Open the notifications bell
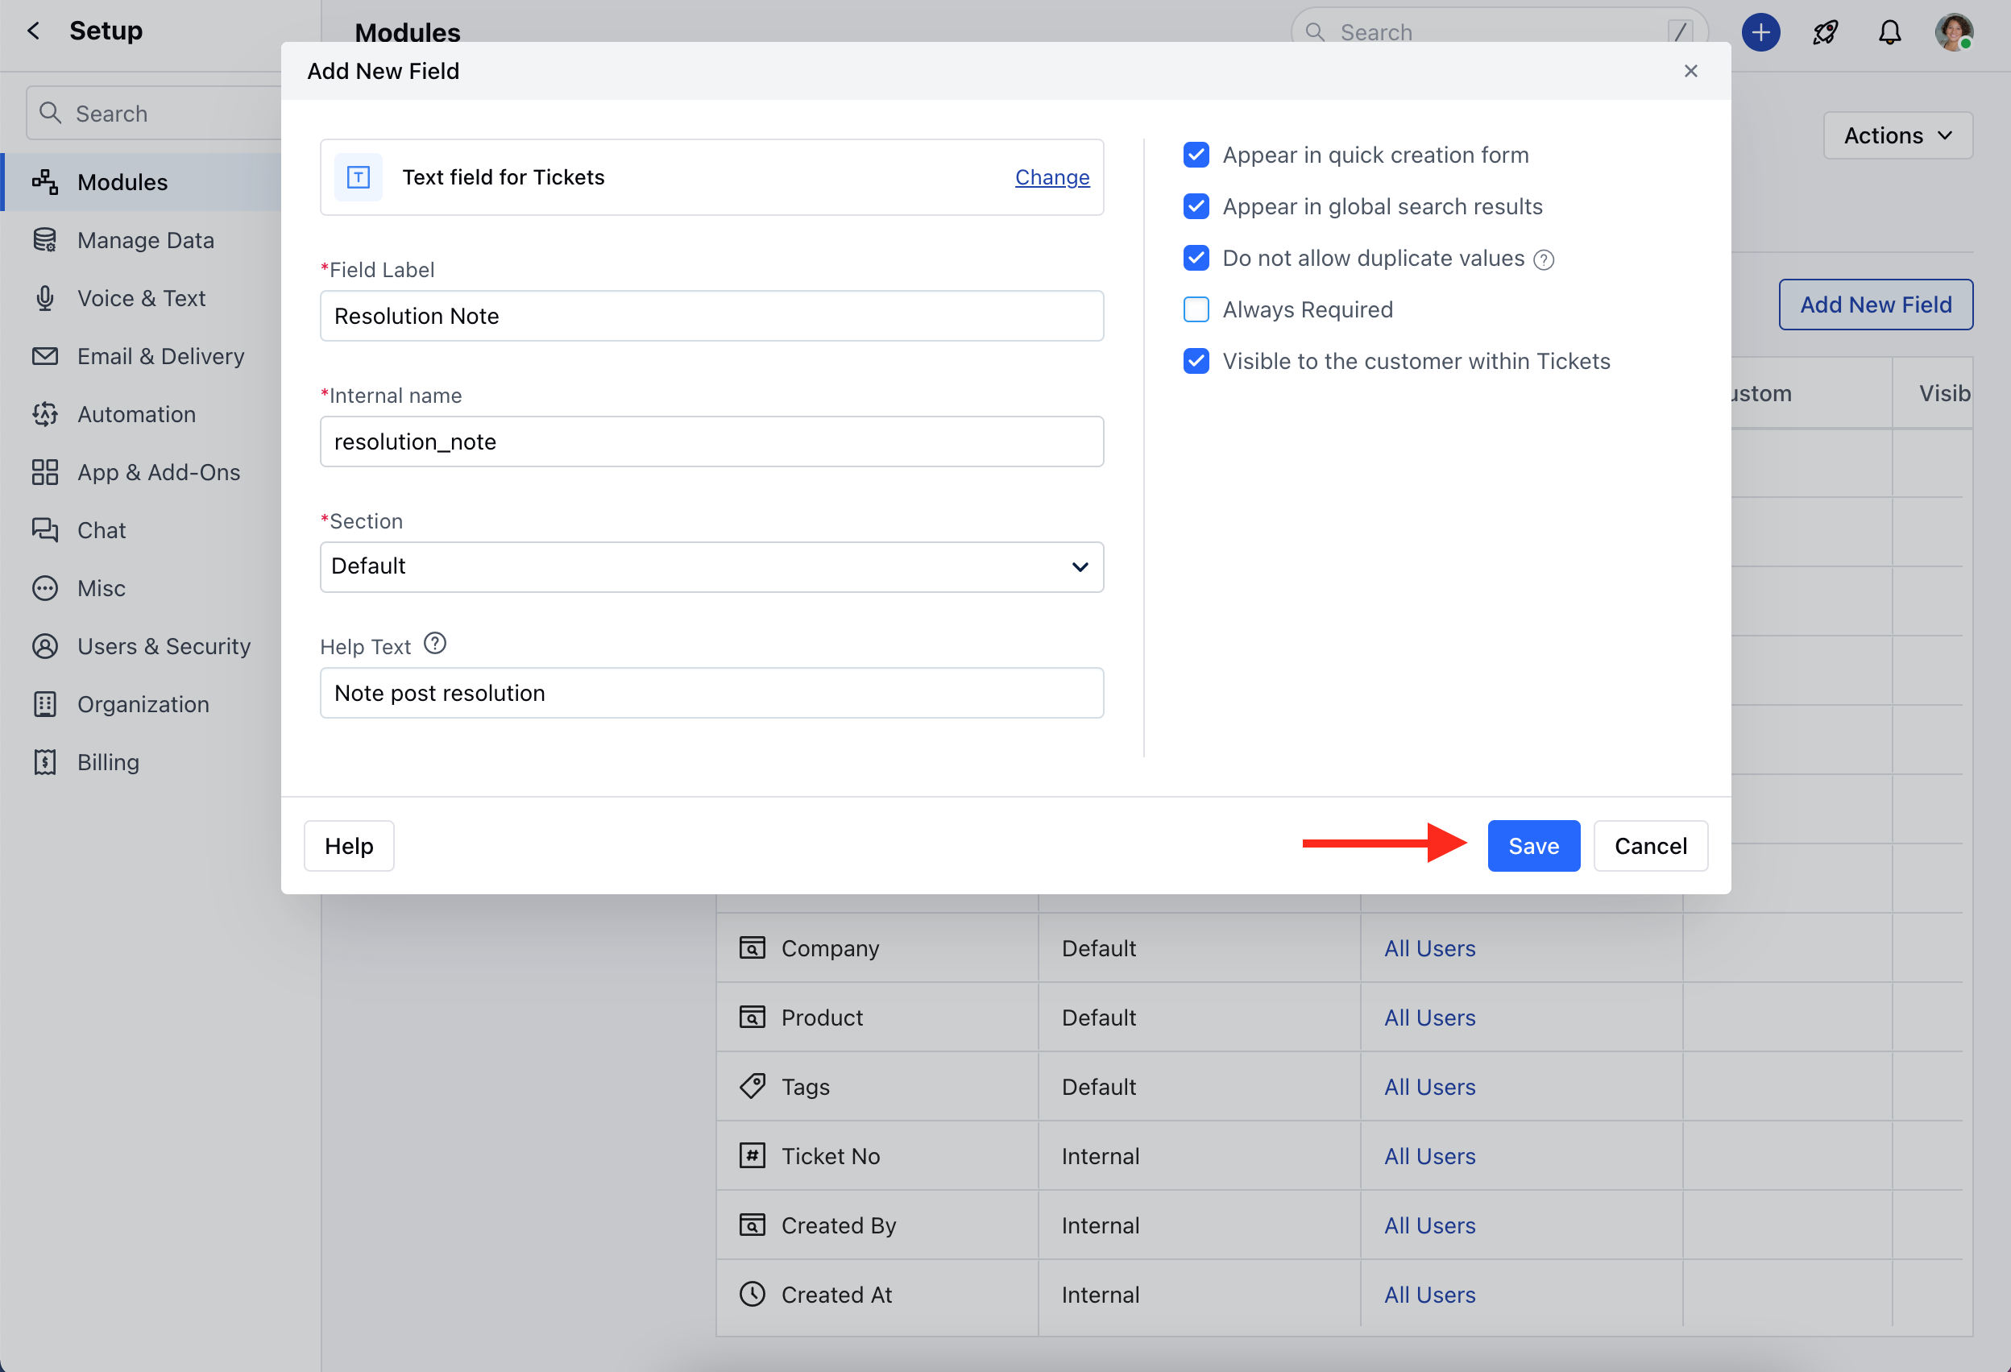This screenshot has height=1372, width=2011. (1889, 33)
